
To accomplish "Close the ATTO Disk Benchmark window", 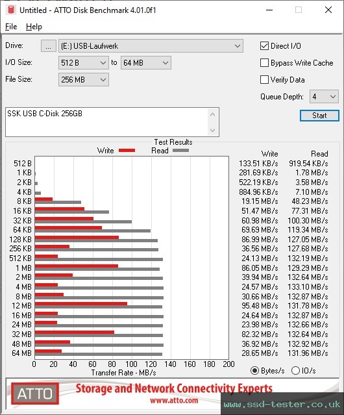I will tap(328, 10).
